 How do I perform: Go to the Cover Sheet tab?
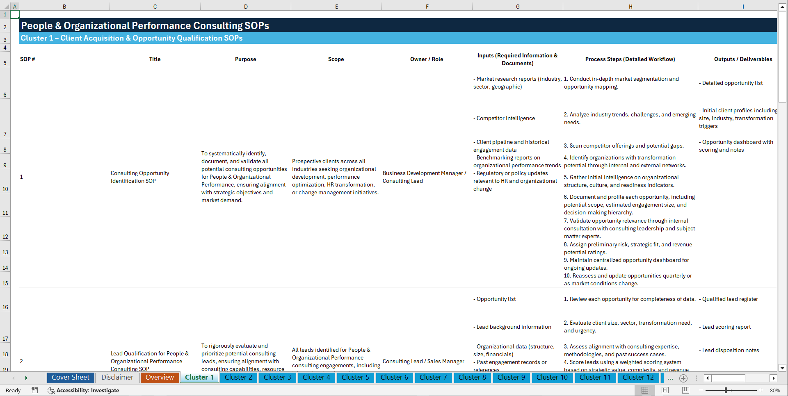pyautogui.click(x=70, y=378)
